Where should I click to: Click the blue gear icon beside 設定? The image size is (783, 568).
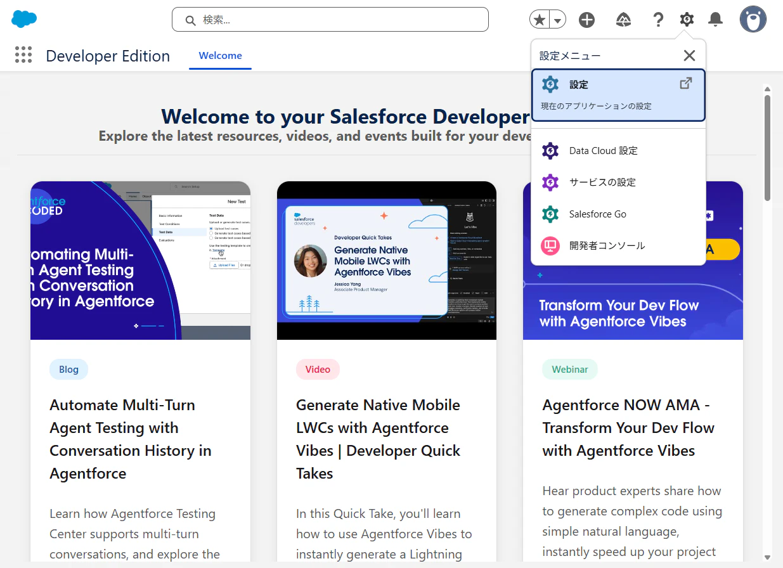(x=550, y=84)
